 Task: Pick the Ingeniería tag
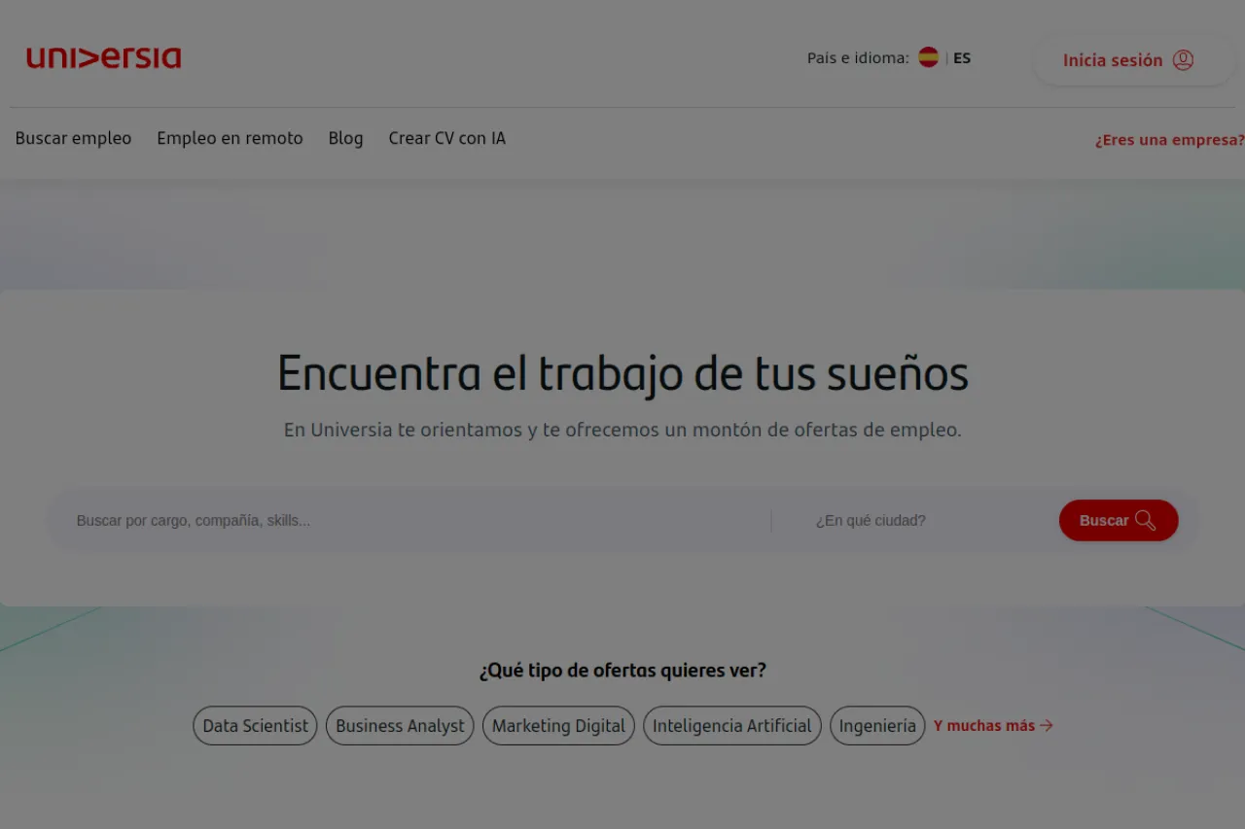(x=877, y=726)
